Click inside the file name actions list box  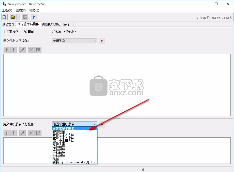[x=117, y=85]
